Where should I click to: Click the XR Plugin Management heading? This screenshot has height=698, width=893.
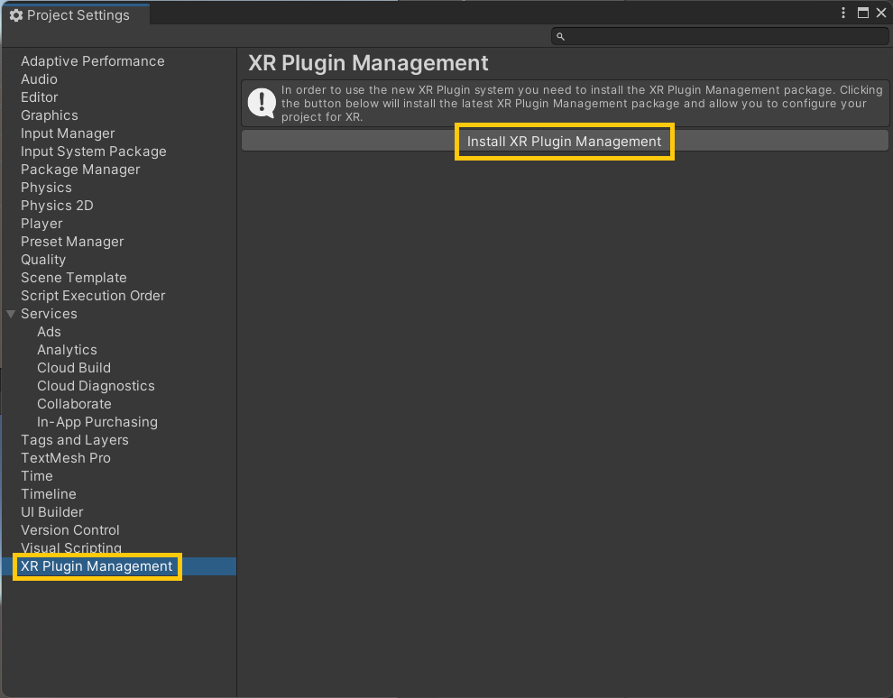(369, 63)
